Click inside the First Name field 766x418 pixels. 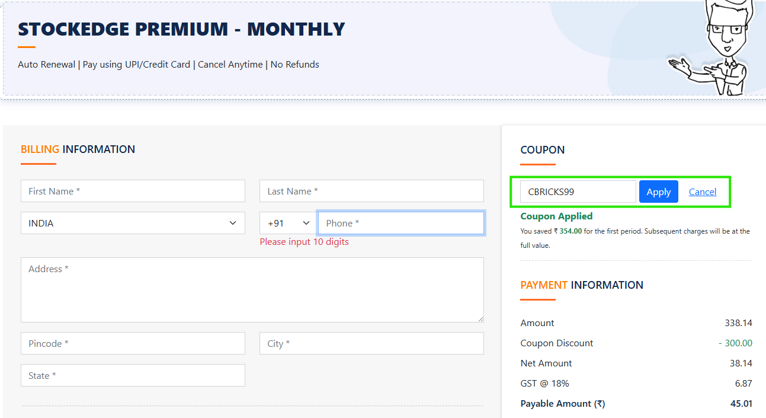132,190
